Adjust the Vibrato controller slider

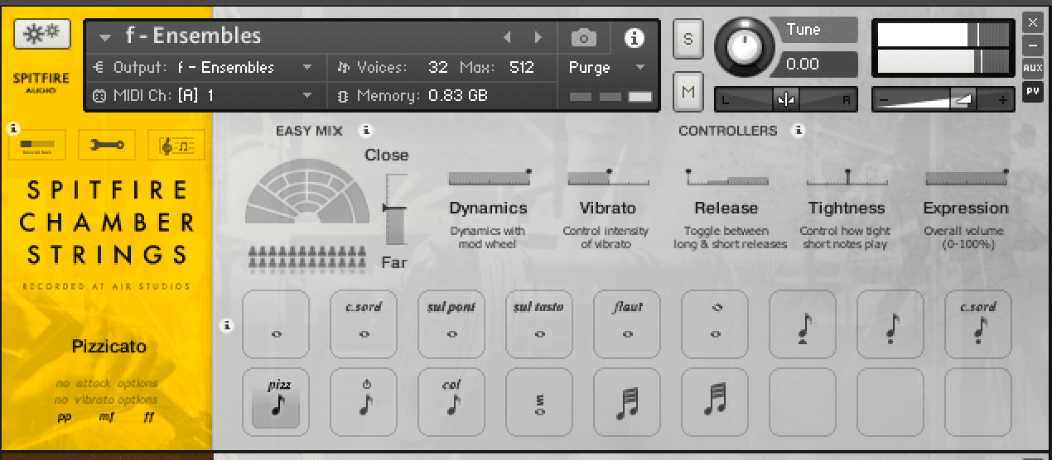point(608,177)
